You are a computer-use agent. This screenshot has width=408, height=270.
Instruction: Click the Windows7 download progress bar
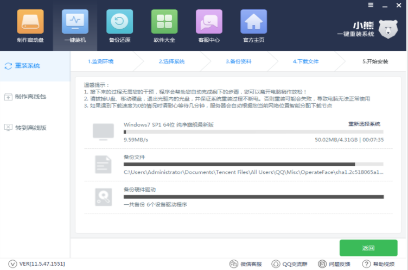coord(253,132)
